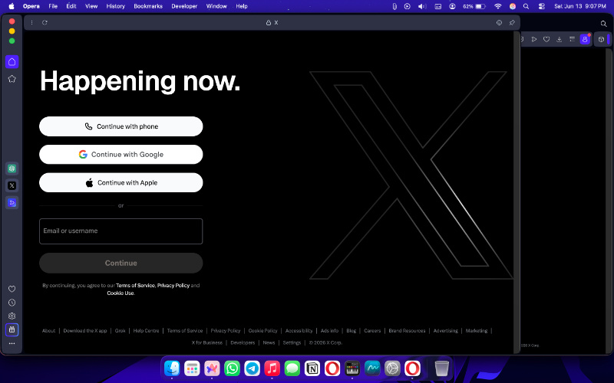Click the gift box icon in sidebar
Viewport: 614px width, 383px height.
coord(12,329)
